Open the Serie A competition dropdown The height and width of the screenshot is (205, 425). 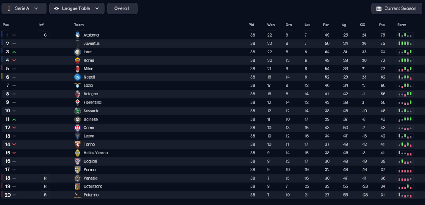coord(24,8)
